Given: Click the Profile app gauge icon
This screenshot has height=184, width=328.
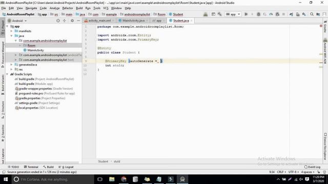Looking at the screenshot, I should 271,14.
